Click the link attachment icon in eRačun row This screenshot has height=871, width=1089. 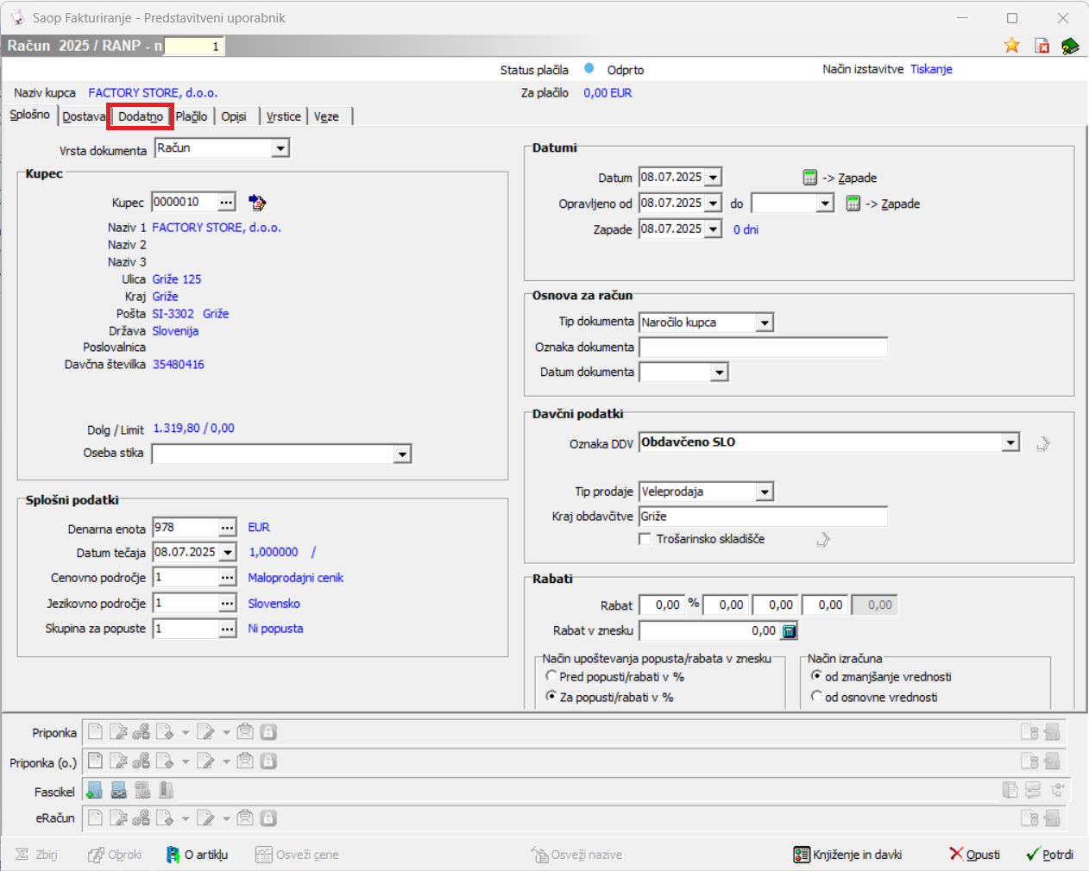pyautogui.click(x=142, y=818)
